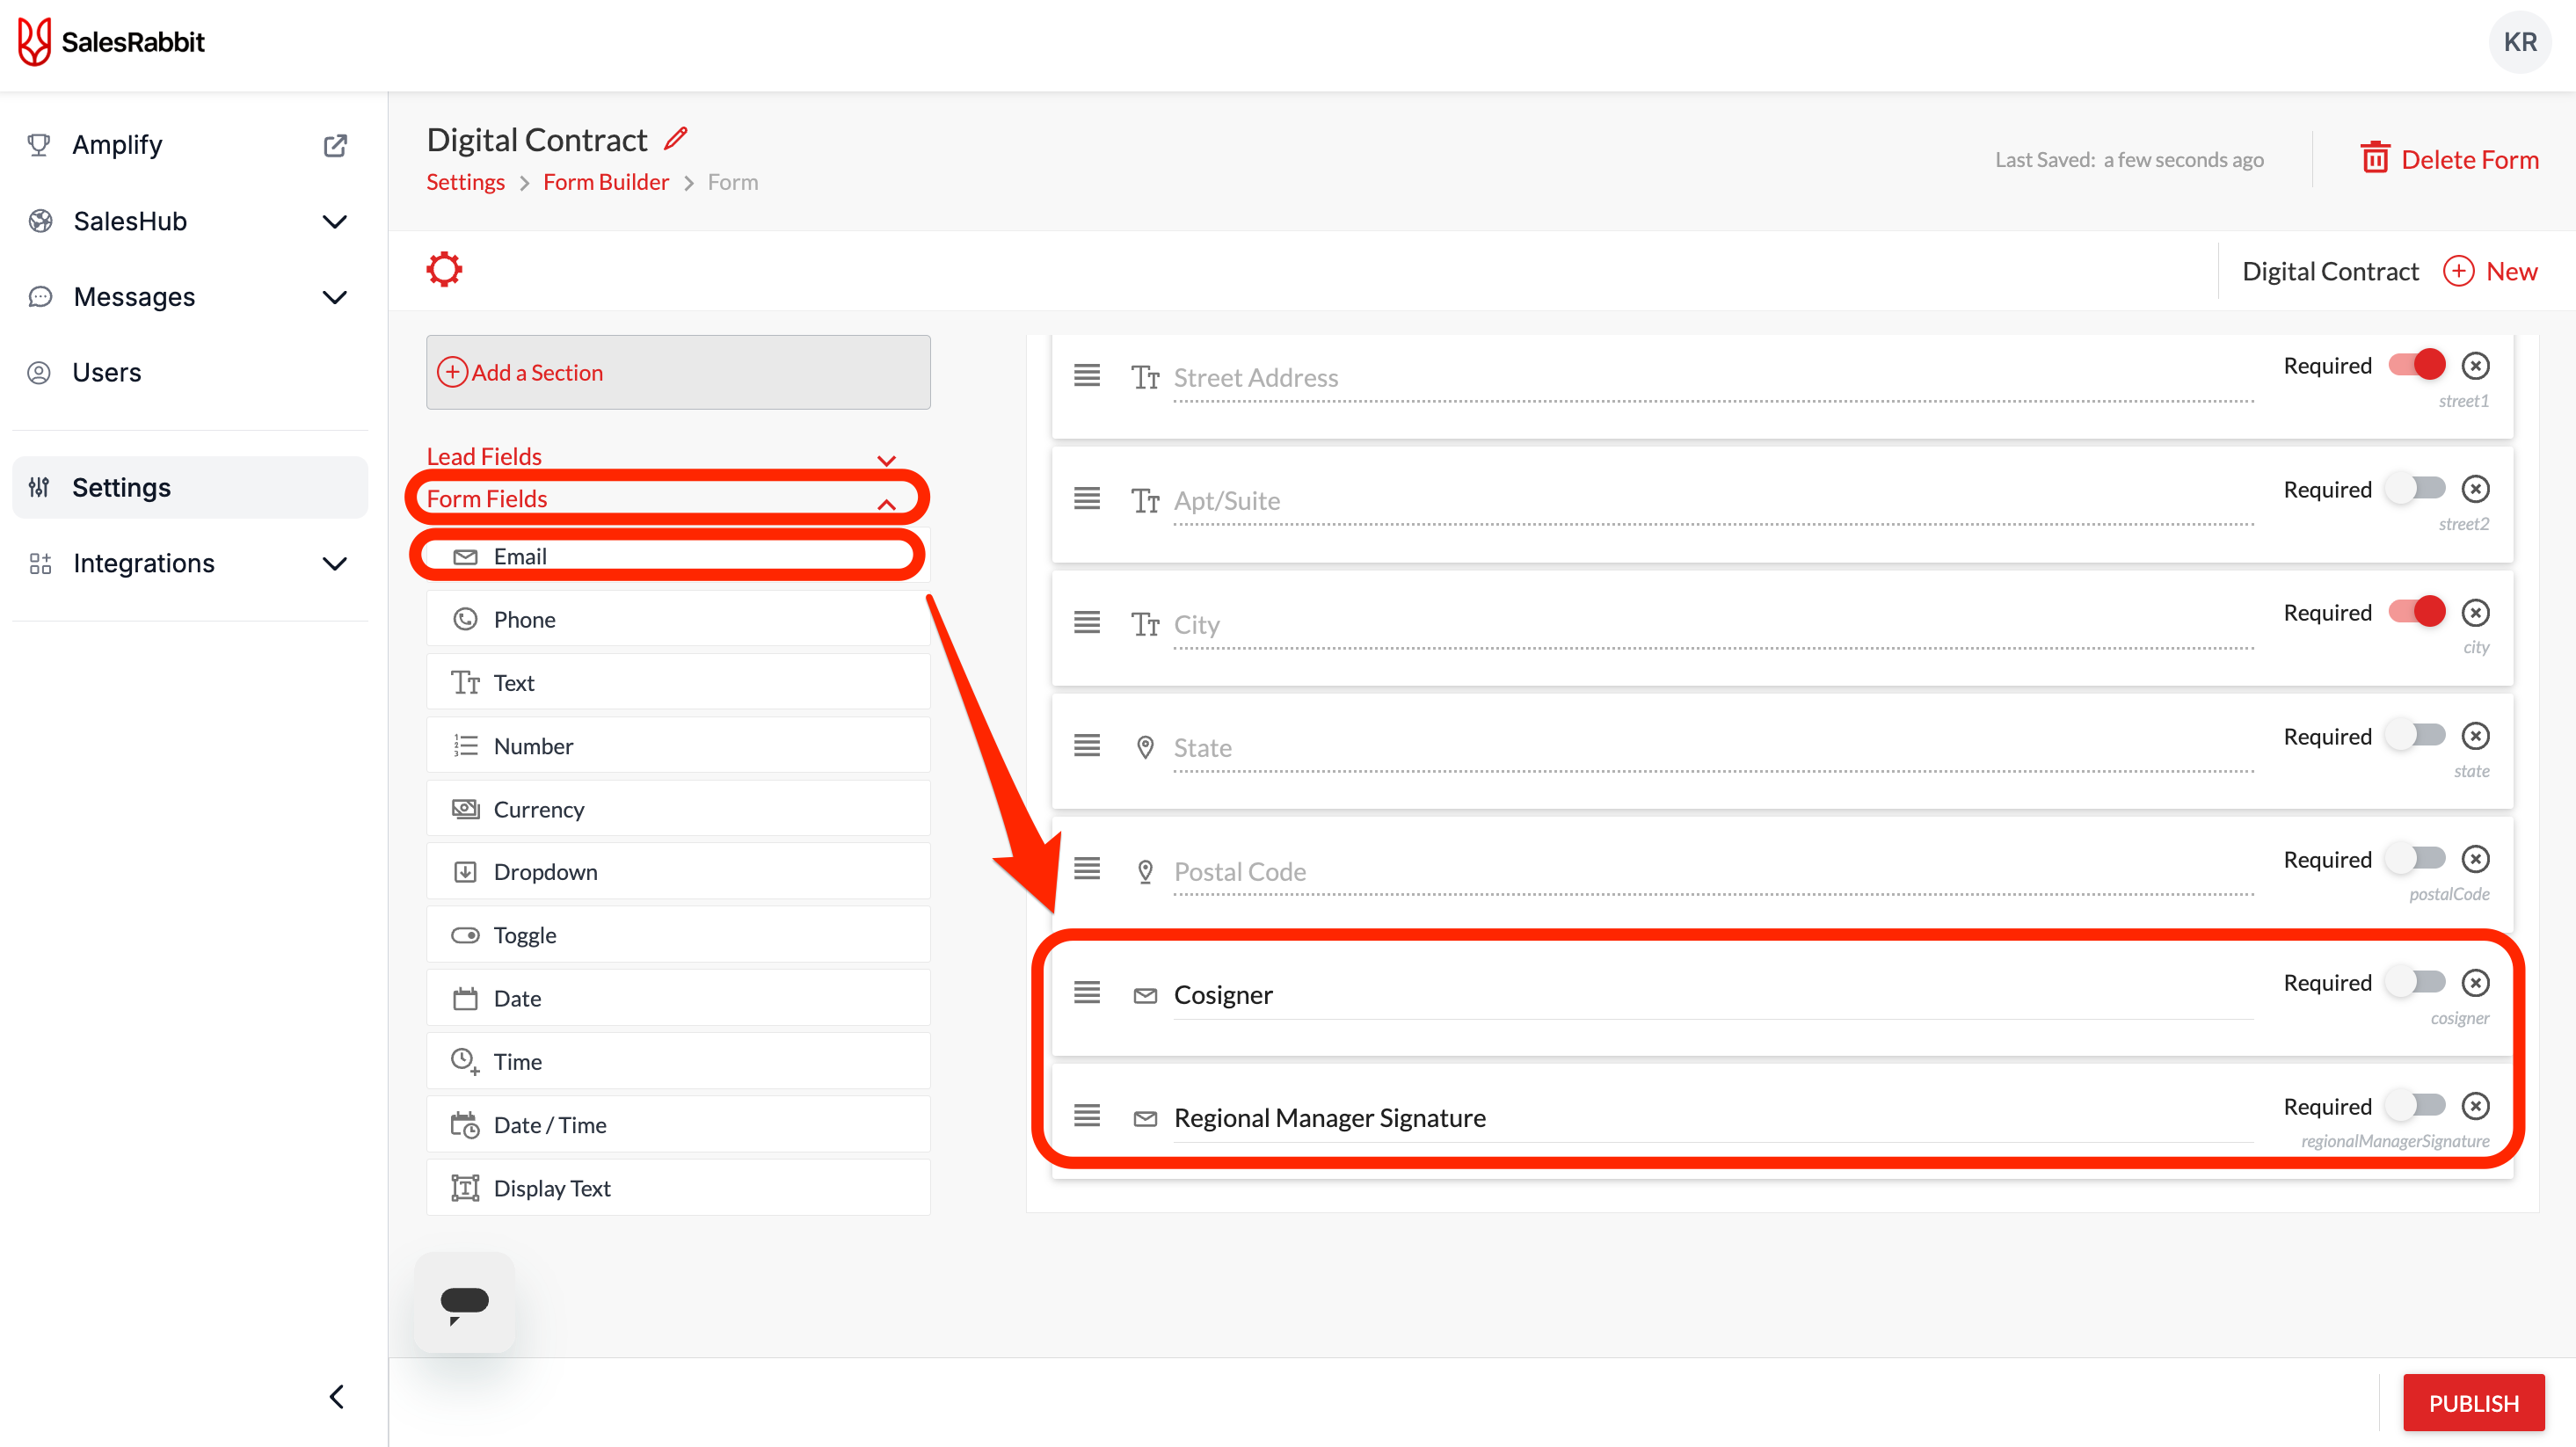The image size is (2576, 1447).
Task: Expand the SalesHub menu chevron
Action: [335, 221]
